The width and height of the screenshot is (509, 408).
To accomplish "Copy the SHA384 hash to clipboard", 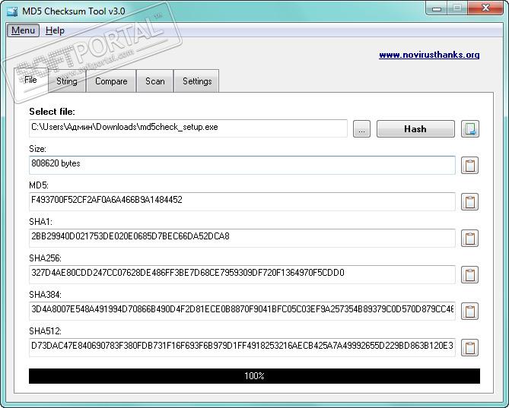I will coord(469,311).
